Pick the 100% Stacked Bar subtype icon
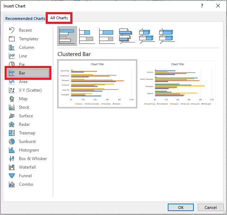Image resolution: width=227 pixels, height=215 pixels. pyautogui.click(x=107, y=36)
